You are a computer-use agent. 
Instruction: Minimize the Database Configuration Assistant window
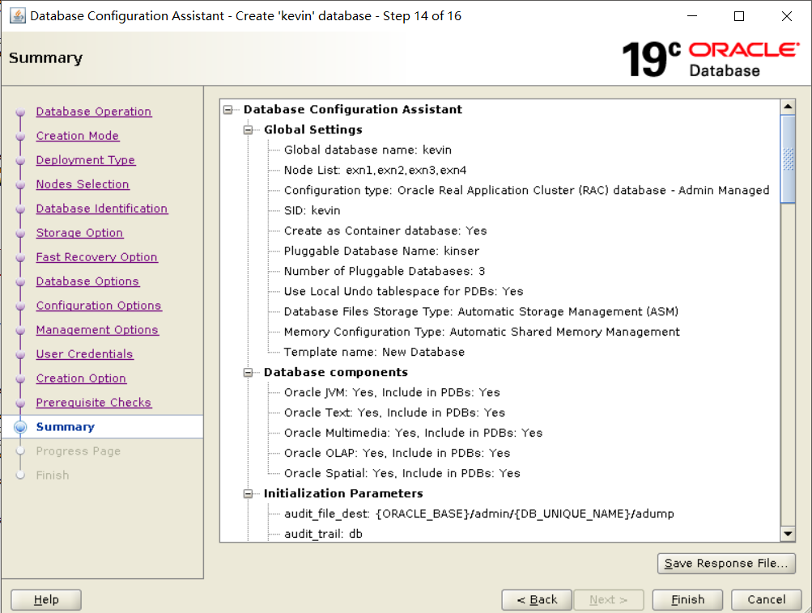click(692, 16)
